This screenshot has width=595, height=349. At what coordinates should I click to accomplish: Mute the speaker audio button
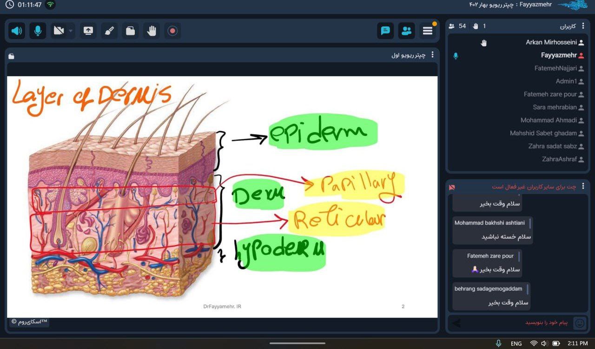[17, 31]
